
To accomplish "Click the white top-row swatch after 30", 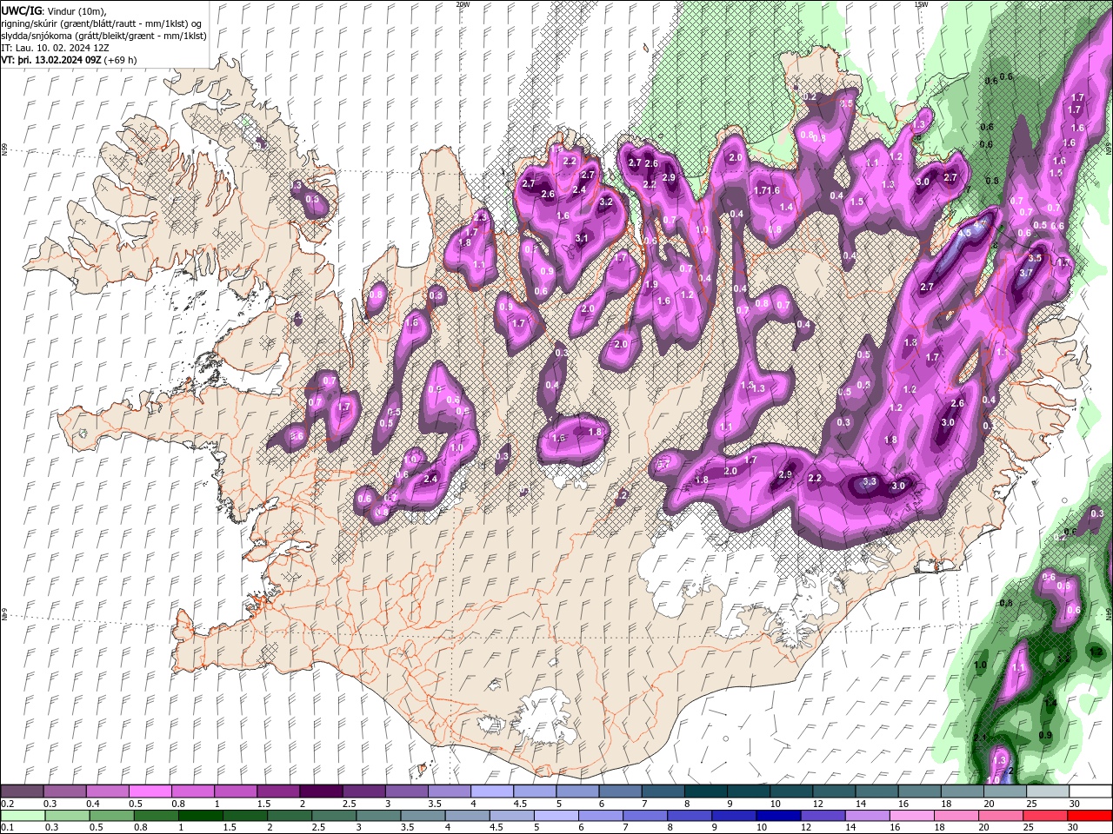I will (1090, 791).
